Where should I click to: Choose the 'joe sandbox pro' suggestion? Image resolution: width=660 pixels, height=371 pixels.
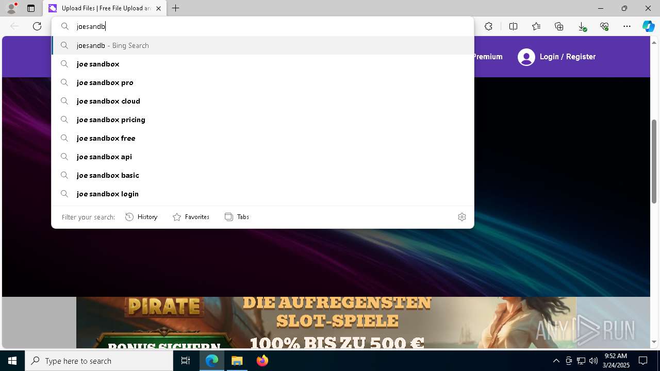[x=263, y=82]
